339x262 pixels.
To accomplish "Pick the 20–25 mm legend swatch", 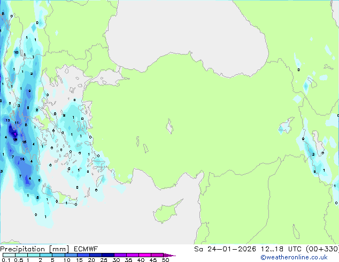I will [x=95, y=255].
